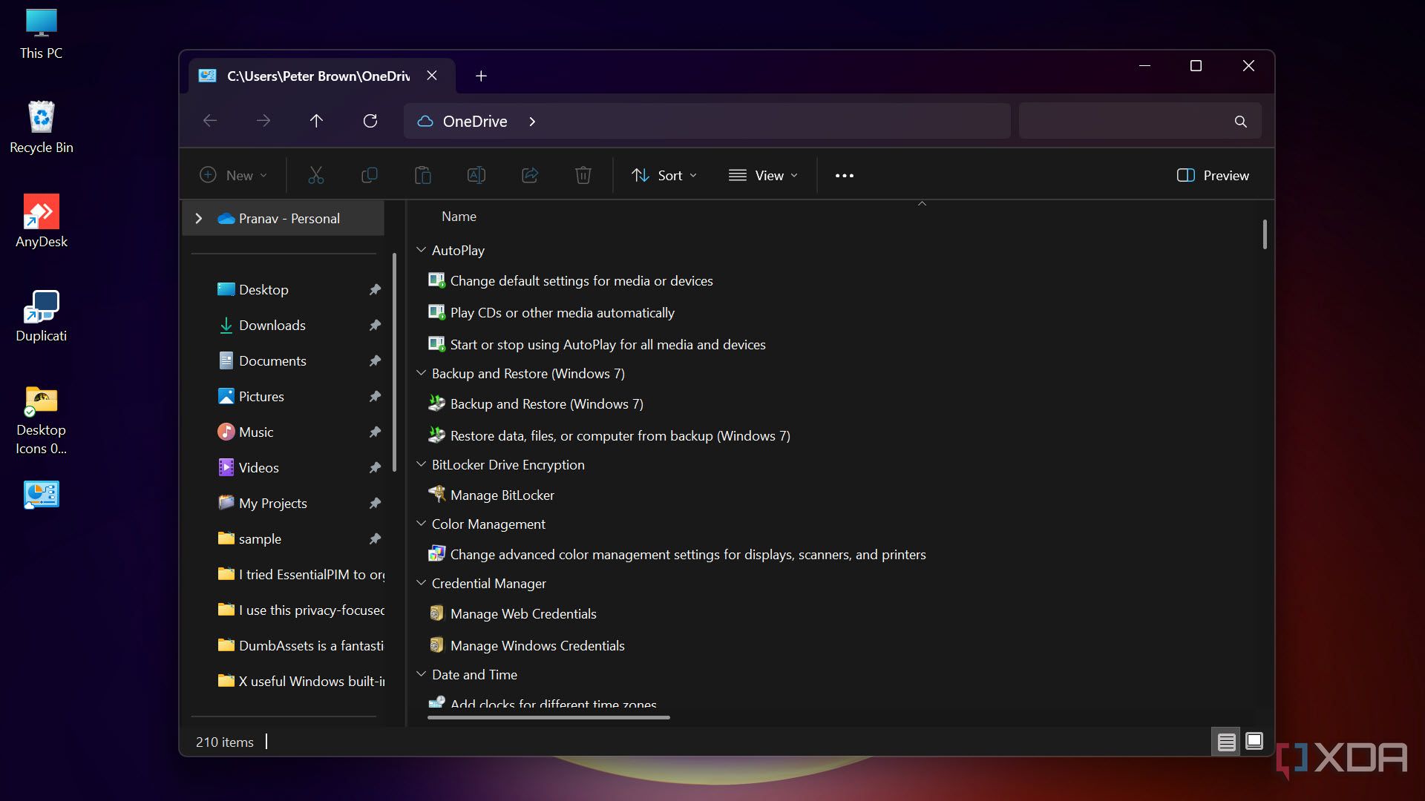
Task: Unpin Desktop using its pin icon
Action: [375, 290]
